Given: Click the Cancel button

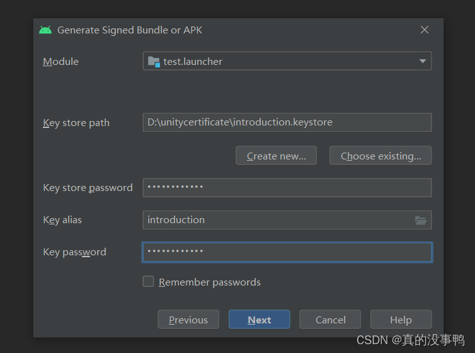Looking at the screenshot, I should [x=330, y=320].
